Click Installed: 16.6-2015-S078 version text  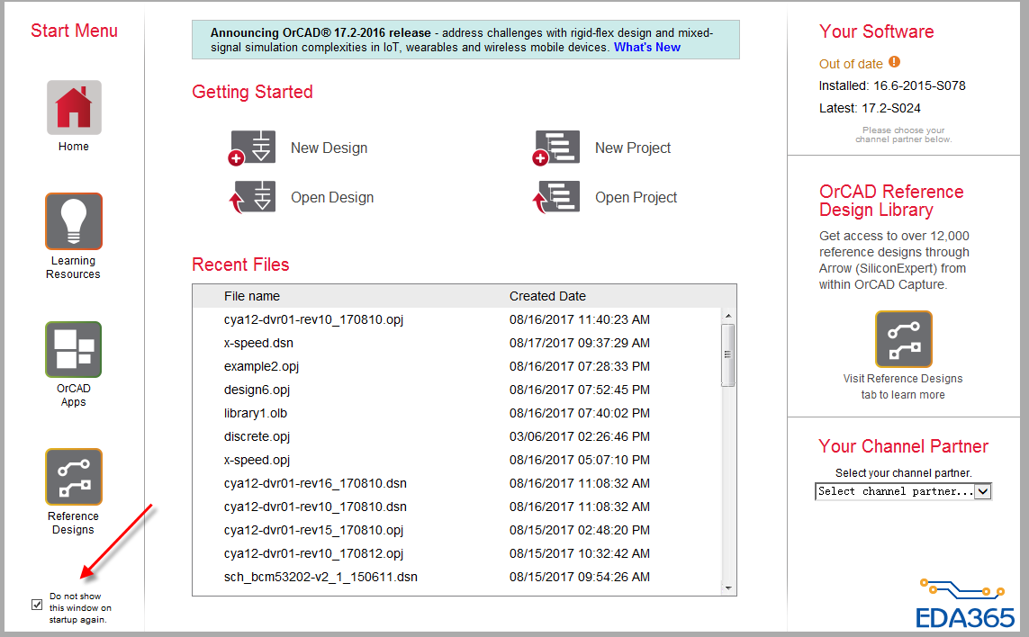click(892, 86)
